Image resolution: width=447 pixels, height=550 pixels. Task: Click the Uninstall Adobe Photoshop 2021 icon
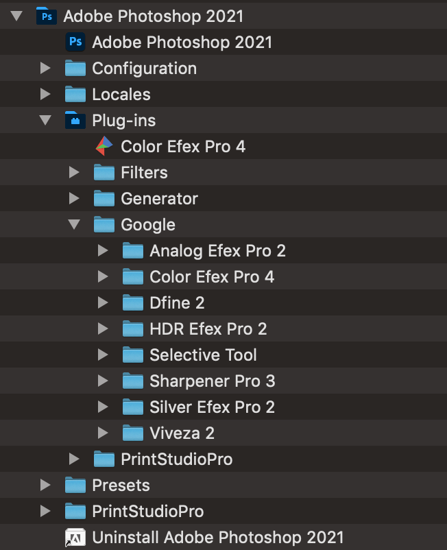coord(75,538)
